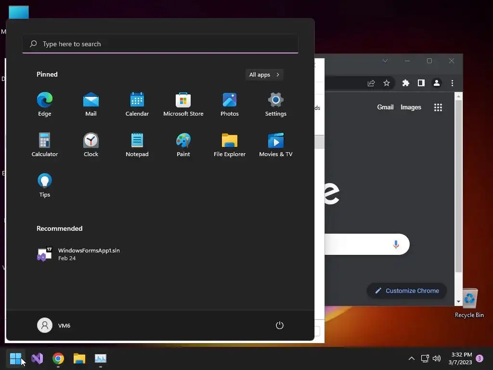Open the performance monitor app on taskbar

point(101,358)
